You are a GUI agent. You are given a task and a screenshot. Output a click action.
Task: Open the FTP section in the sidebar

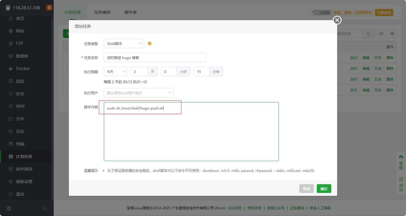point(19,43)
